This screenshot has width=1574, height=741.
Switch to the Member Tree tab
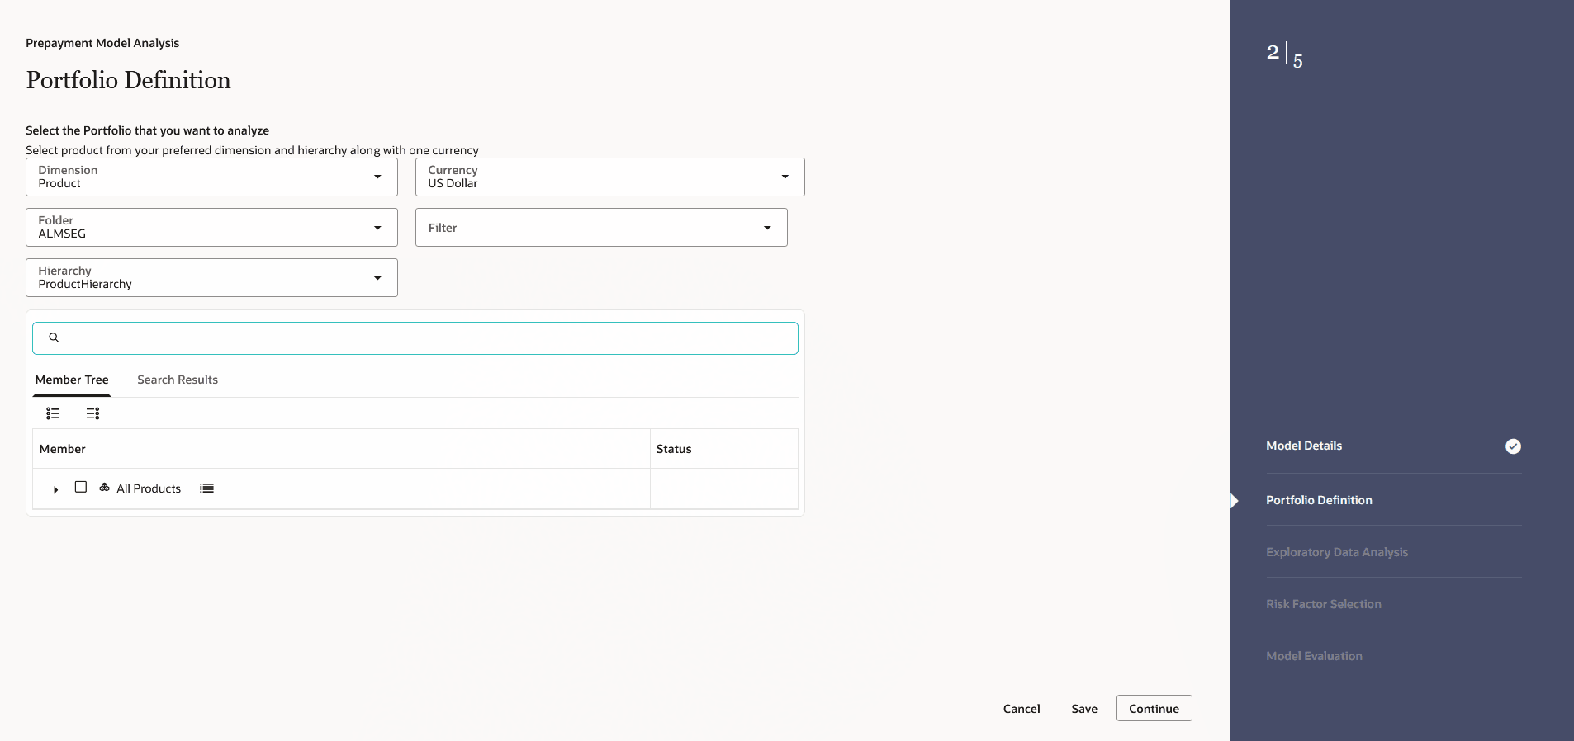point(72,380)
